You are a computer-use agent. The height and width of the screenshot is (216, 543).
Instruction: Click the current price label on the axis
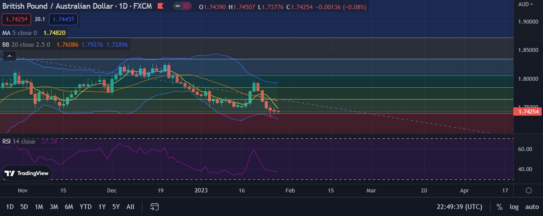coord(528,112)
